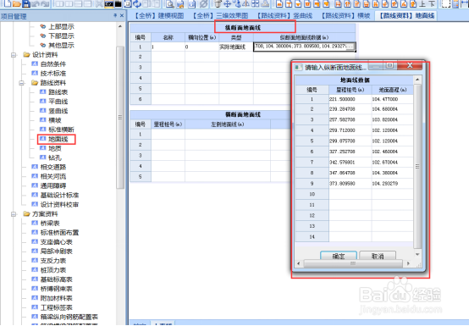This screenshot has height=326, width=469.
Task: Select 地面线 tree item
Action: [x=54, y=139]
